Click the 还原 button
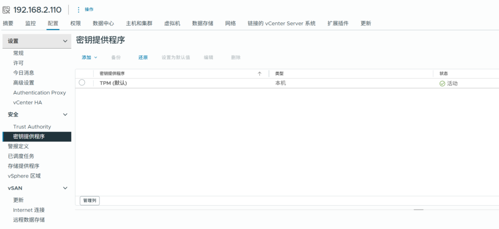The image size is (499, 229). pyautogui.click(x=143, y=57)
